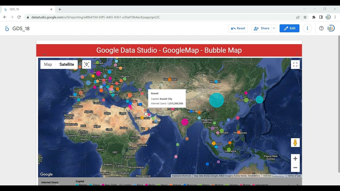Click the Ethiopia country label
Image resolution: width=340 pixels, height=191 pixels.
135,138
